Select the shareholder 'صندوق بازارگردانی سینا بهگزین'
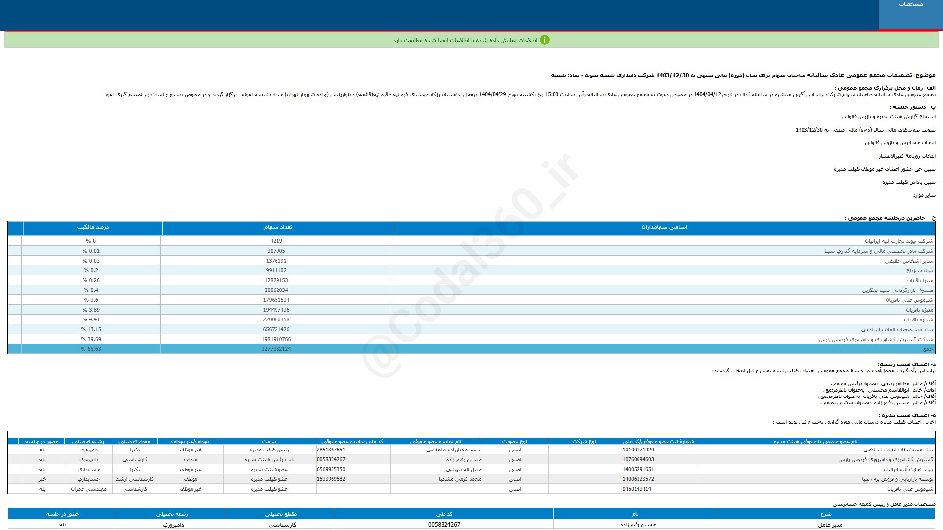This screenshot has height=530, width=943. 898,290
